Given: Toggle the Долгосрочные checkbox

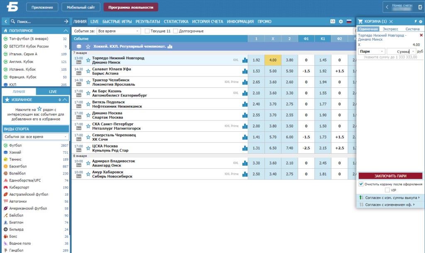Looking at the screenshot, I should pyautogui.click(x=176, y=31).
